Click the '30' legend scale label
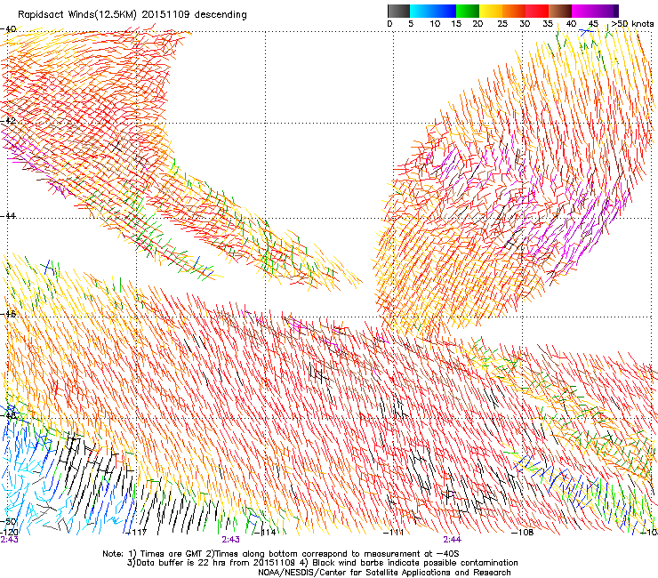658x578 pixels. click(525, 24)
